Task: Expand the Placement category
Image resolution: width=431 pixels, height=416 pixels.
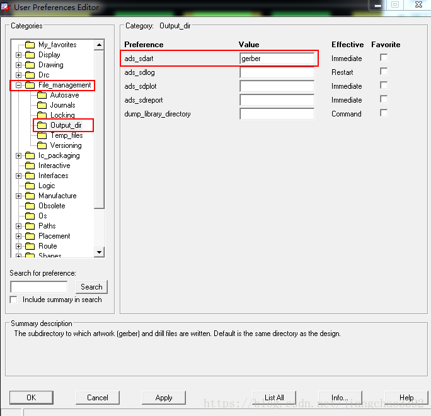Action: 18,236
